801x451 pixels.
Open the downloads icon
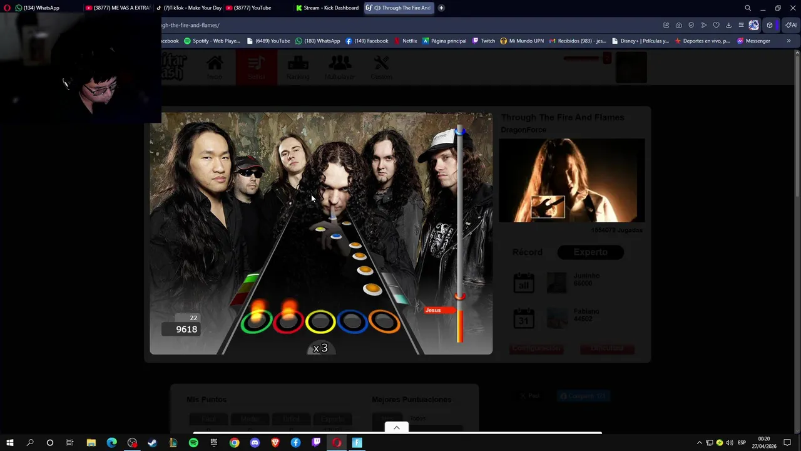728,25
